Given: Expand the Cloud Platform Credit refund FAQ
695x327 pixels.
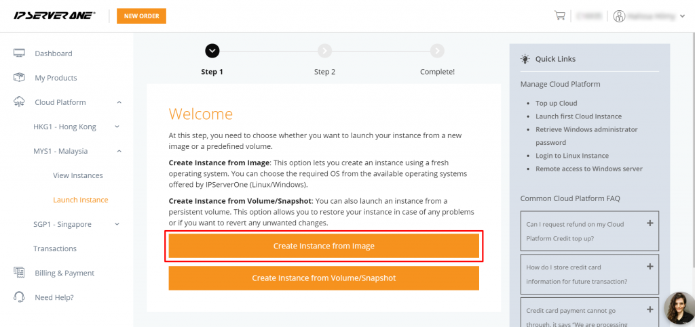Looking at the screenshot, I should pos(650,223).
